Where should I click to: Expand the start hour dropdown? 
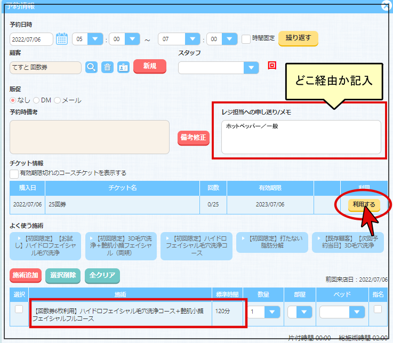pos(95,39)
